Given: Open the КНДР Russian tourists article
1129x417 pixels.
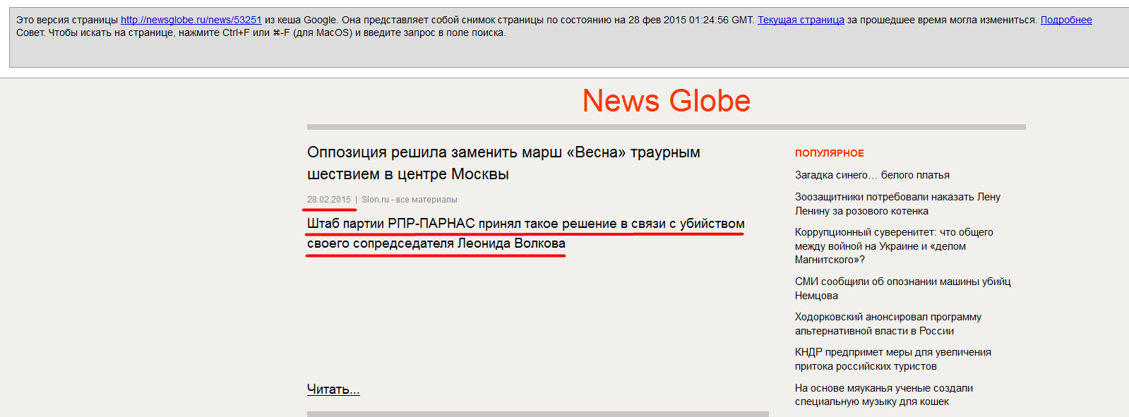Looking at the screenshot, I should pos(892,359).
